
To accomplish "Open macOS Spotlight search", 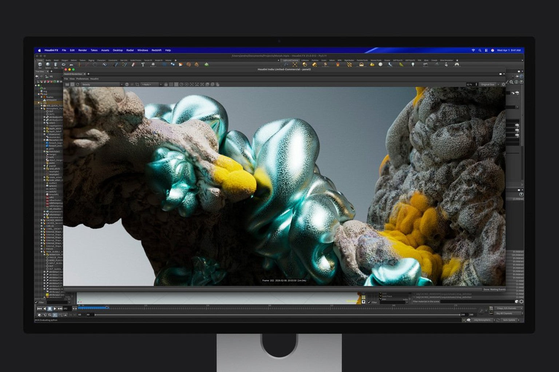I will point(480,50).
